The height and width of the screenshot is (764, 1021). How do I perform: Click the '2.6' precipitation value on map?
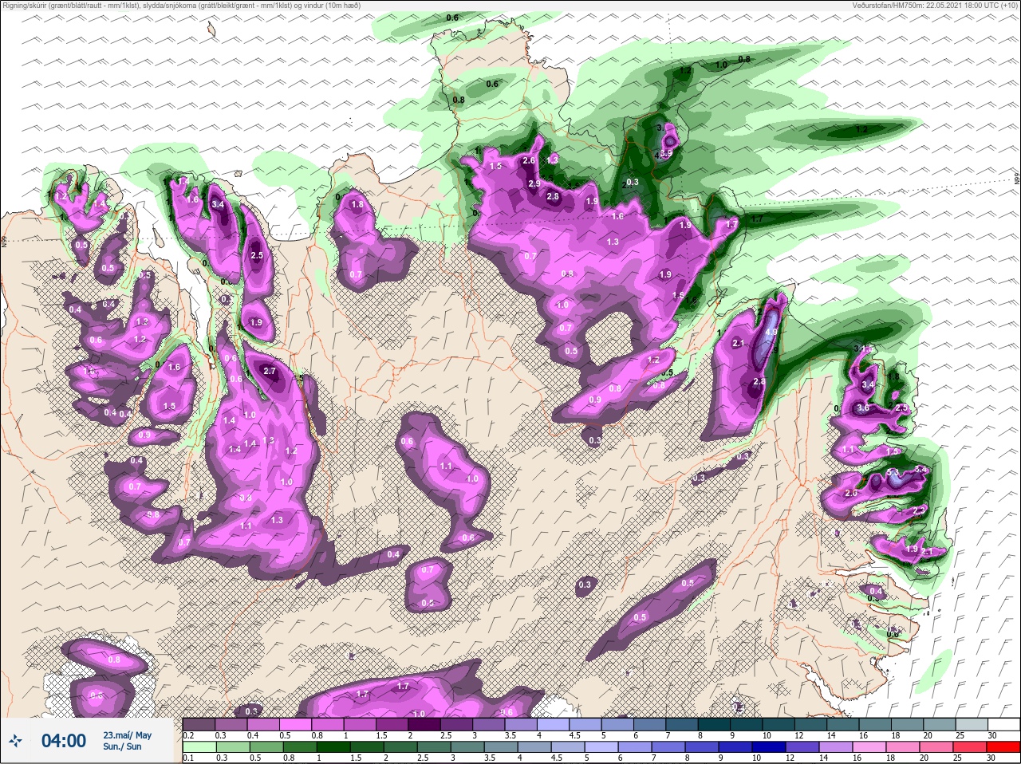pos(528,161)
